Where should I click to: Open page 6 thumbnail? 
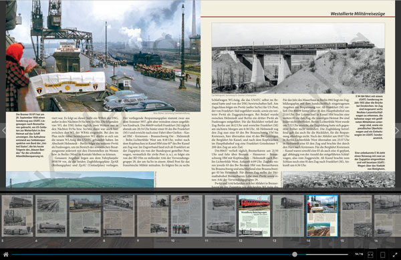51,216
